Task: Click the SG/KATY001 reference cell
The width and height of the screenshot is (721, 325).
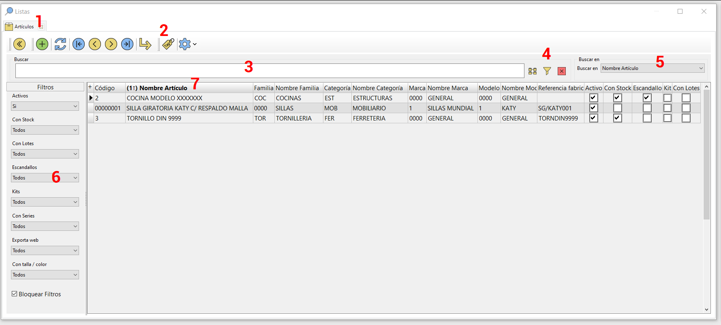Action: (561, 108)
